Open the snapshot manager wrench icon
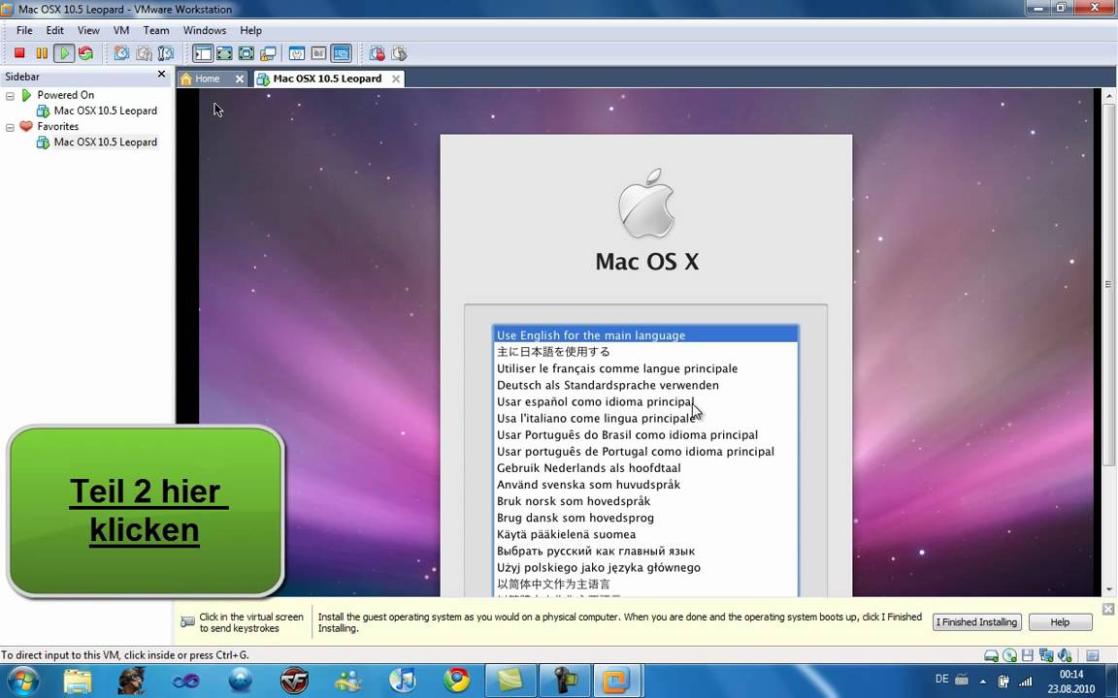Image resolution: width=1118 pixels, height=698 pixels. [166, 53]
